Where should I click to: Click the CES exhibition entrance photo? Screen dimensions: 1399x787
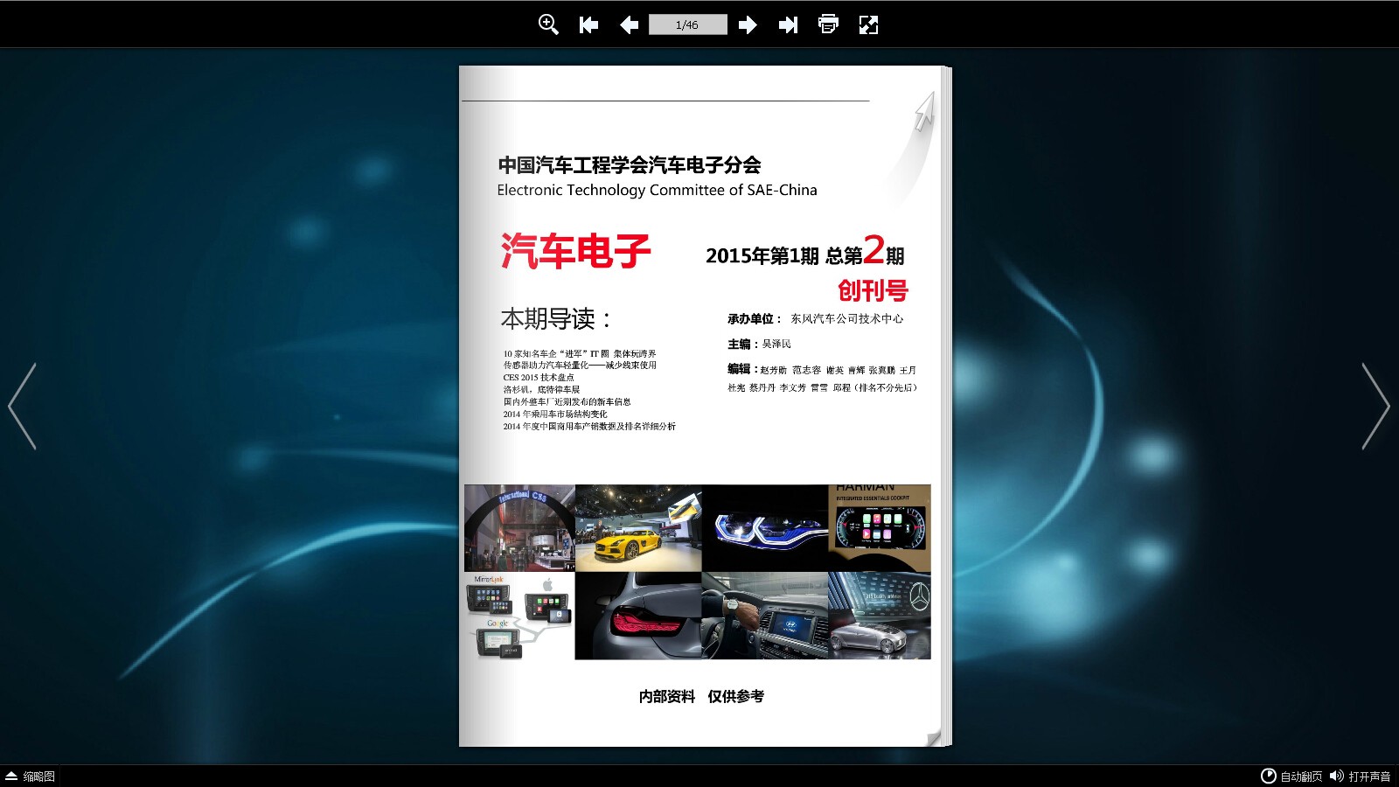click(519, 528)
